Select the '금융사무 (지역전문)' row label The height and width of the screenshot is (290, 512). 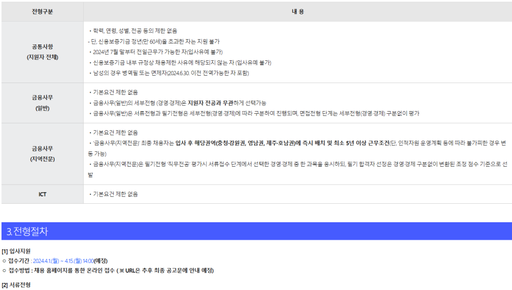tap(42, 154)
